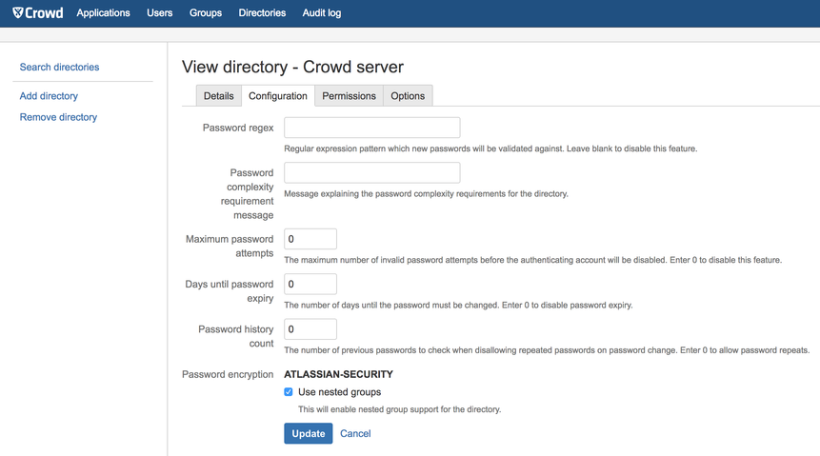Viewport: 820px width, 456px height.
Task: Focus the Maximum password attempts field
Action: pyautogui.click(x=310, y=239)
